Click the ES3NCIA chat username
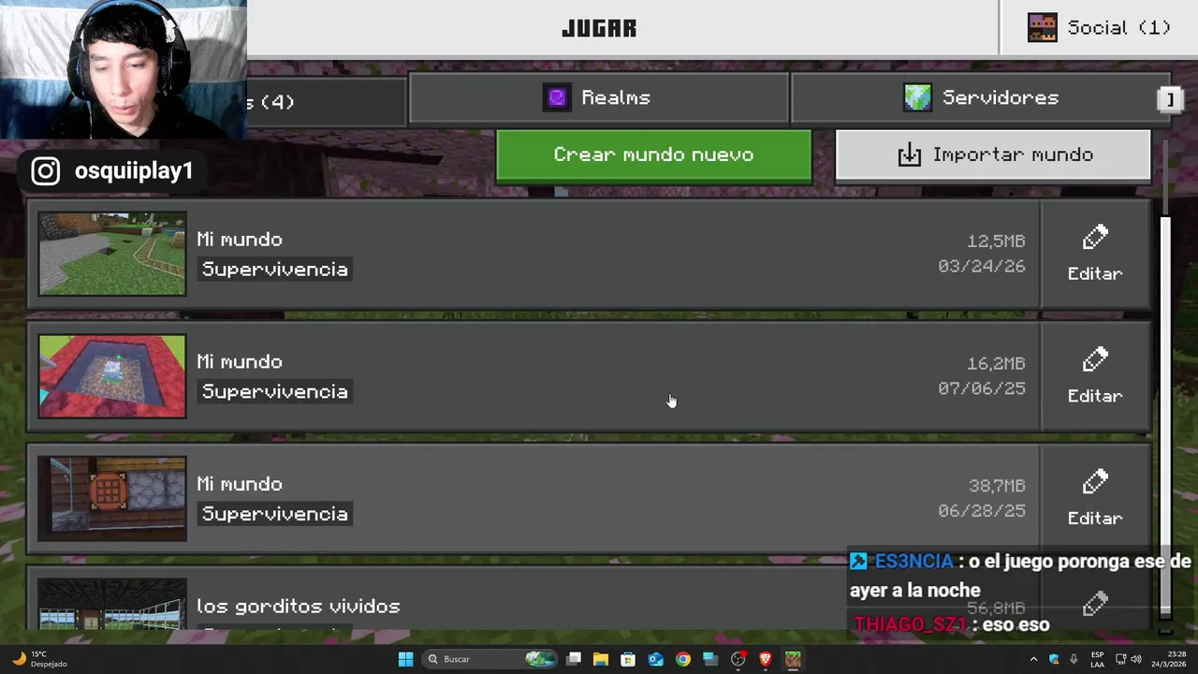 pos(913,562)
